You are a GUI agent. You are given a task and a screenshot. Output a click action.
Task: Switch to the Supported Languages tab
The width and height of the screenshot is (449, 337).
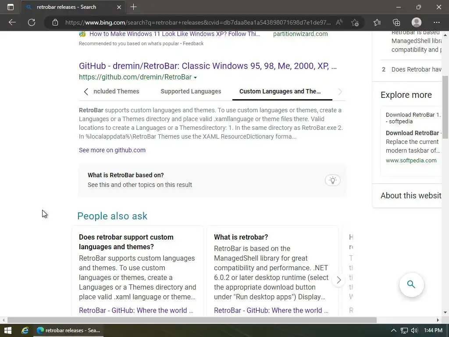pos(191,91)
